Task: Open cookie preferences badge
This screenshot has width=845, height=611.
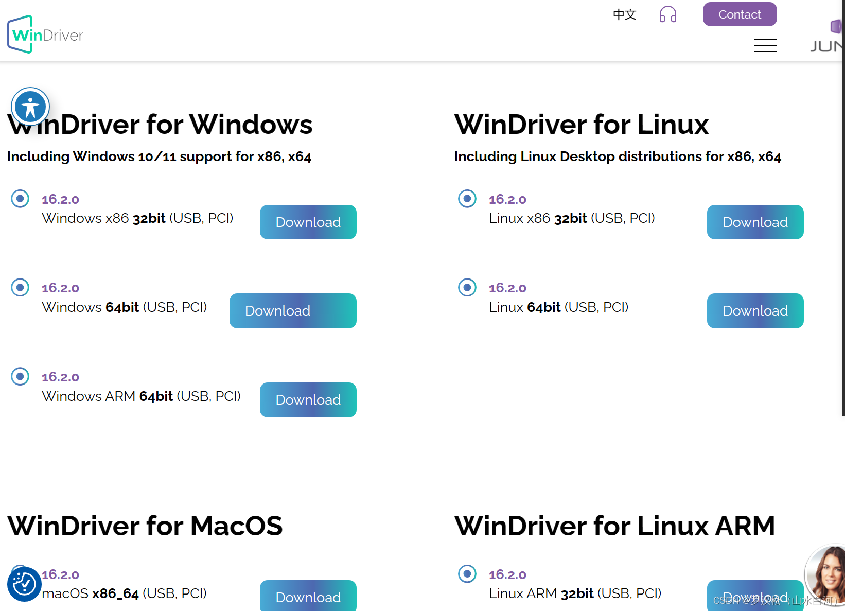Action: point(24,584)
